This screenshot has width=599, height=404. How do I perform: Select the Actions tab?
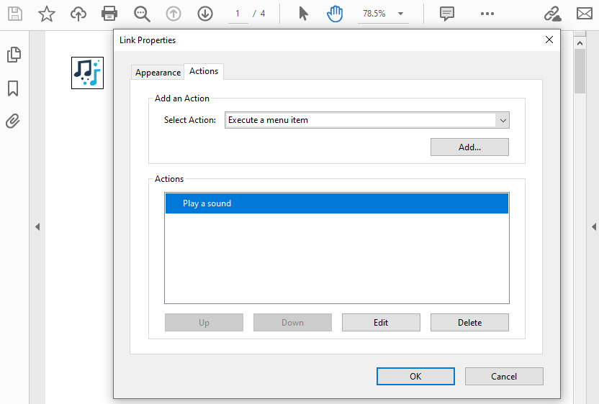204,71
